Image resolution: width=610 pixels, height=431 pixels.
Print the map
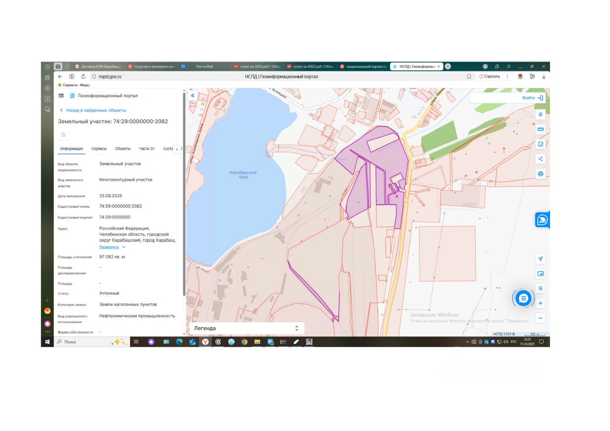click(x=540, y=173)
